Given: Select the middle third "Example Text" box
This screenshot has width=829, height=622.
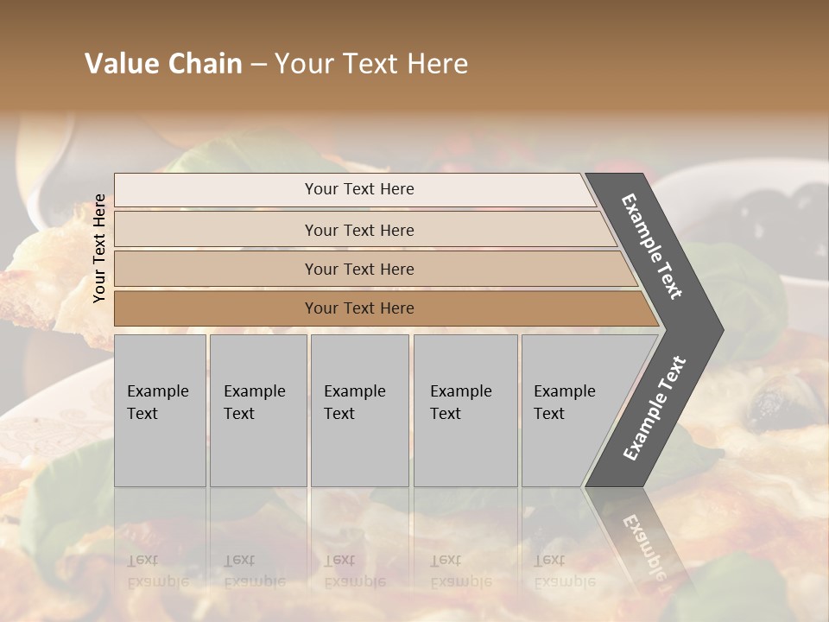Looking at the screenshot, I should 359,410.
